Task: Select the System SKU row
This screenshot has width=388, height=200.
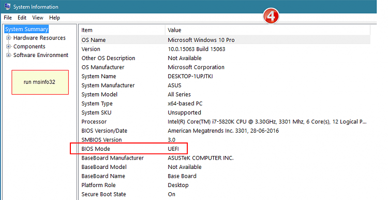Action: click(x=226, y=112)
